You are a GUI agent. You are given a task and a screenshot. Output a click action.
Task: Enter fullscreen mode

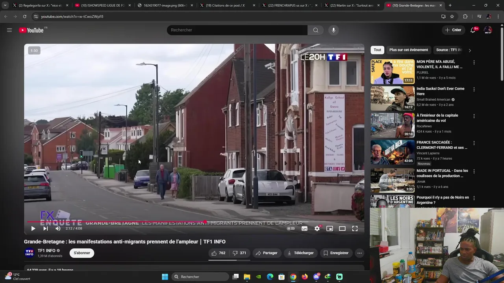click(x=355, y=228)
